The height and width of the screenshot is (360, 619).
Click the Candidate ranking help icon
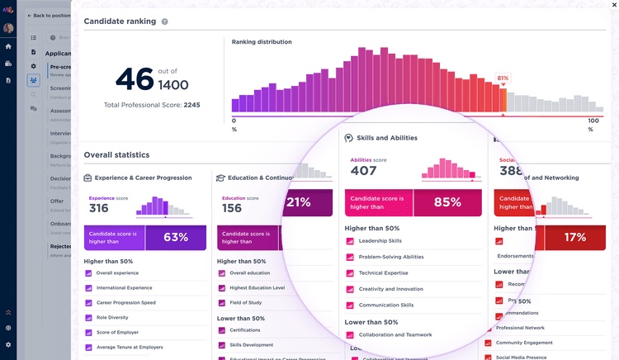click(165, 21)
